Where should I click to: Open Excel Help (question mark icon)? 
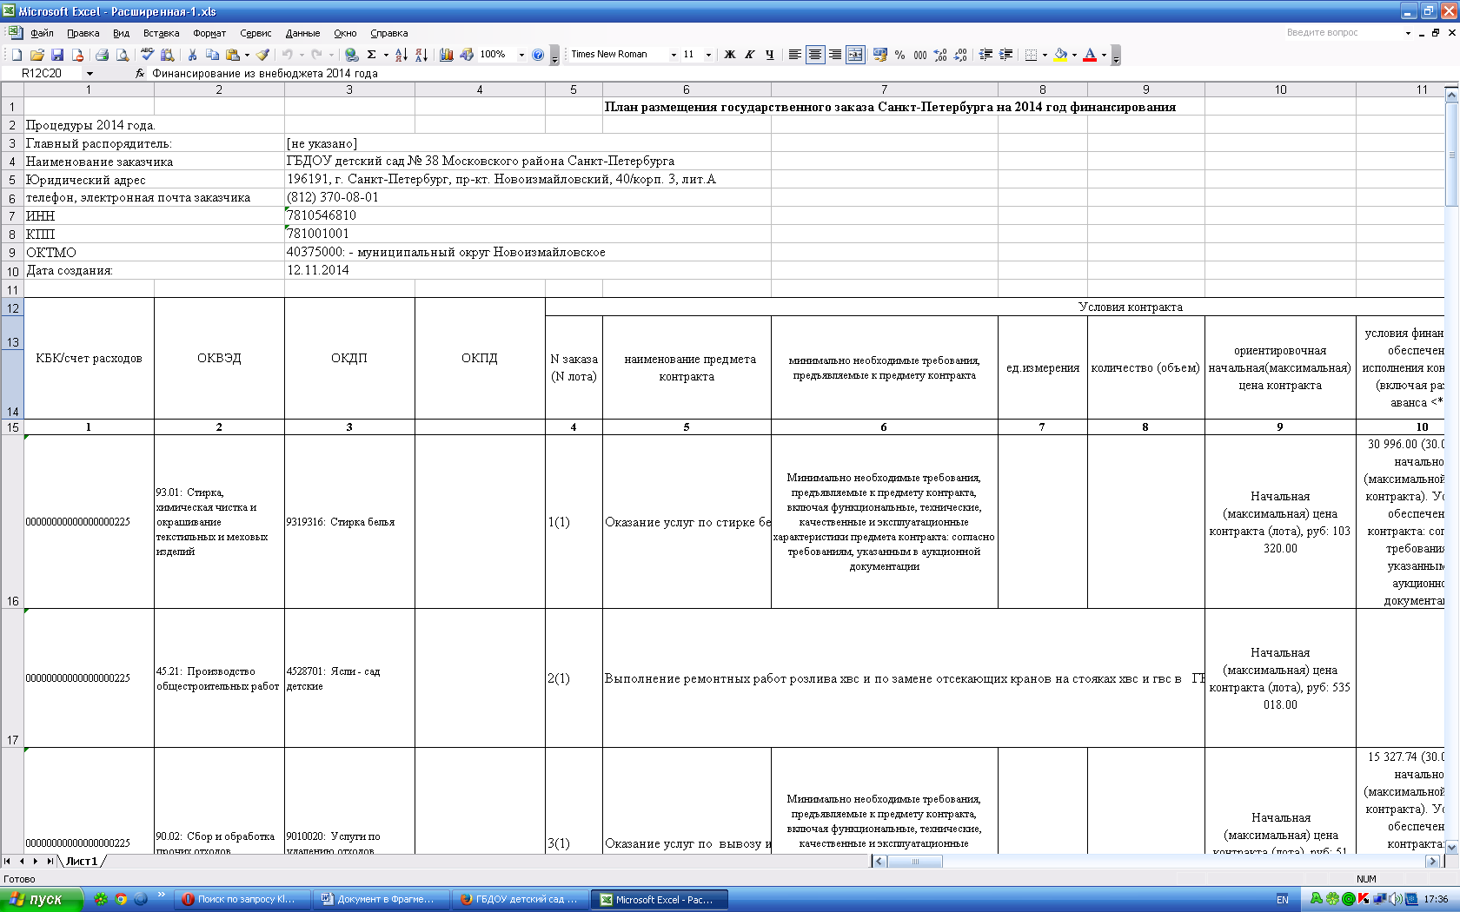[538, 55]
